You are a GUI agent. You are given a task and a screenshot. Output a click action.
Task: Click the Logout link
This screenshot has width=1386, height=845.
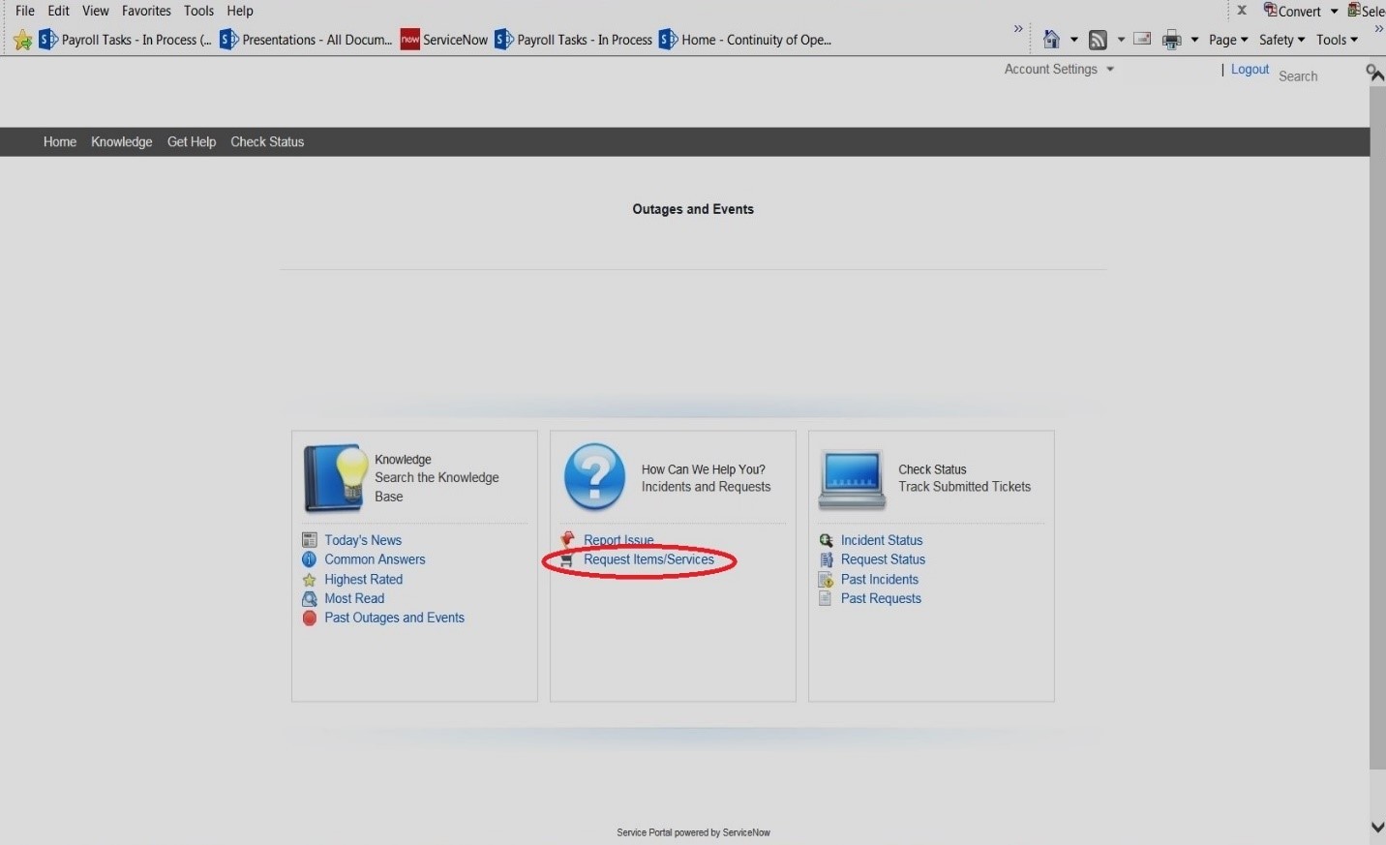[x=1249, y=69]
